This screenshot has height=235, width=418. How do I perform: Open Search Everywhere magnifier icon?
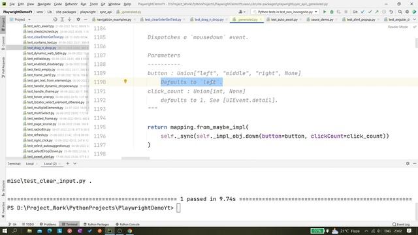[400, 12]
